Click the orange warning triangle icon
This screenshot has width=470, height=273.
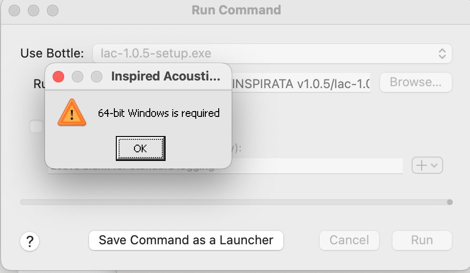coord(72,113)
